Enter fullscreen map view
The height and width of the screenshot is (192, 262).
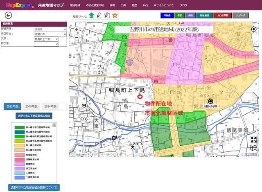pos(254,140)
